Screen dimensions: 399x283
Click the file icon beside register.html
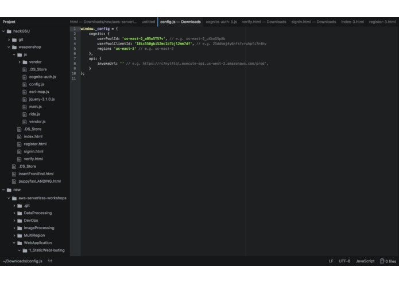pos(20,144)
